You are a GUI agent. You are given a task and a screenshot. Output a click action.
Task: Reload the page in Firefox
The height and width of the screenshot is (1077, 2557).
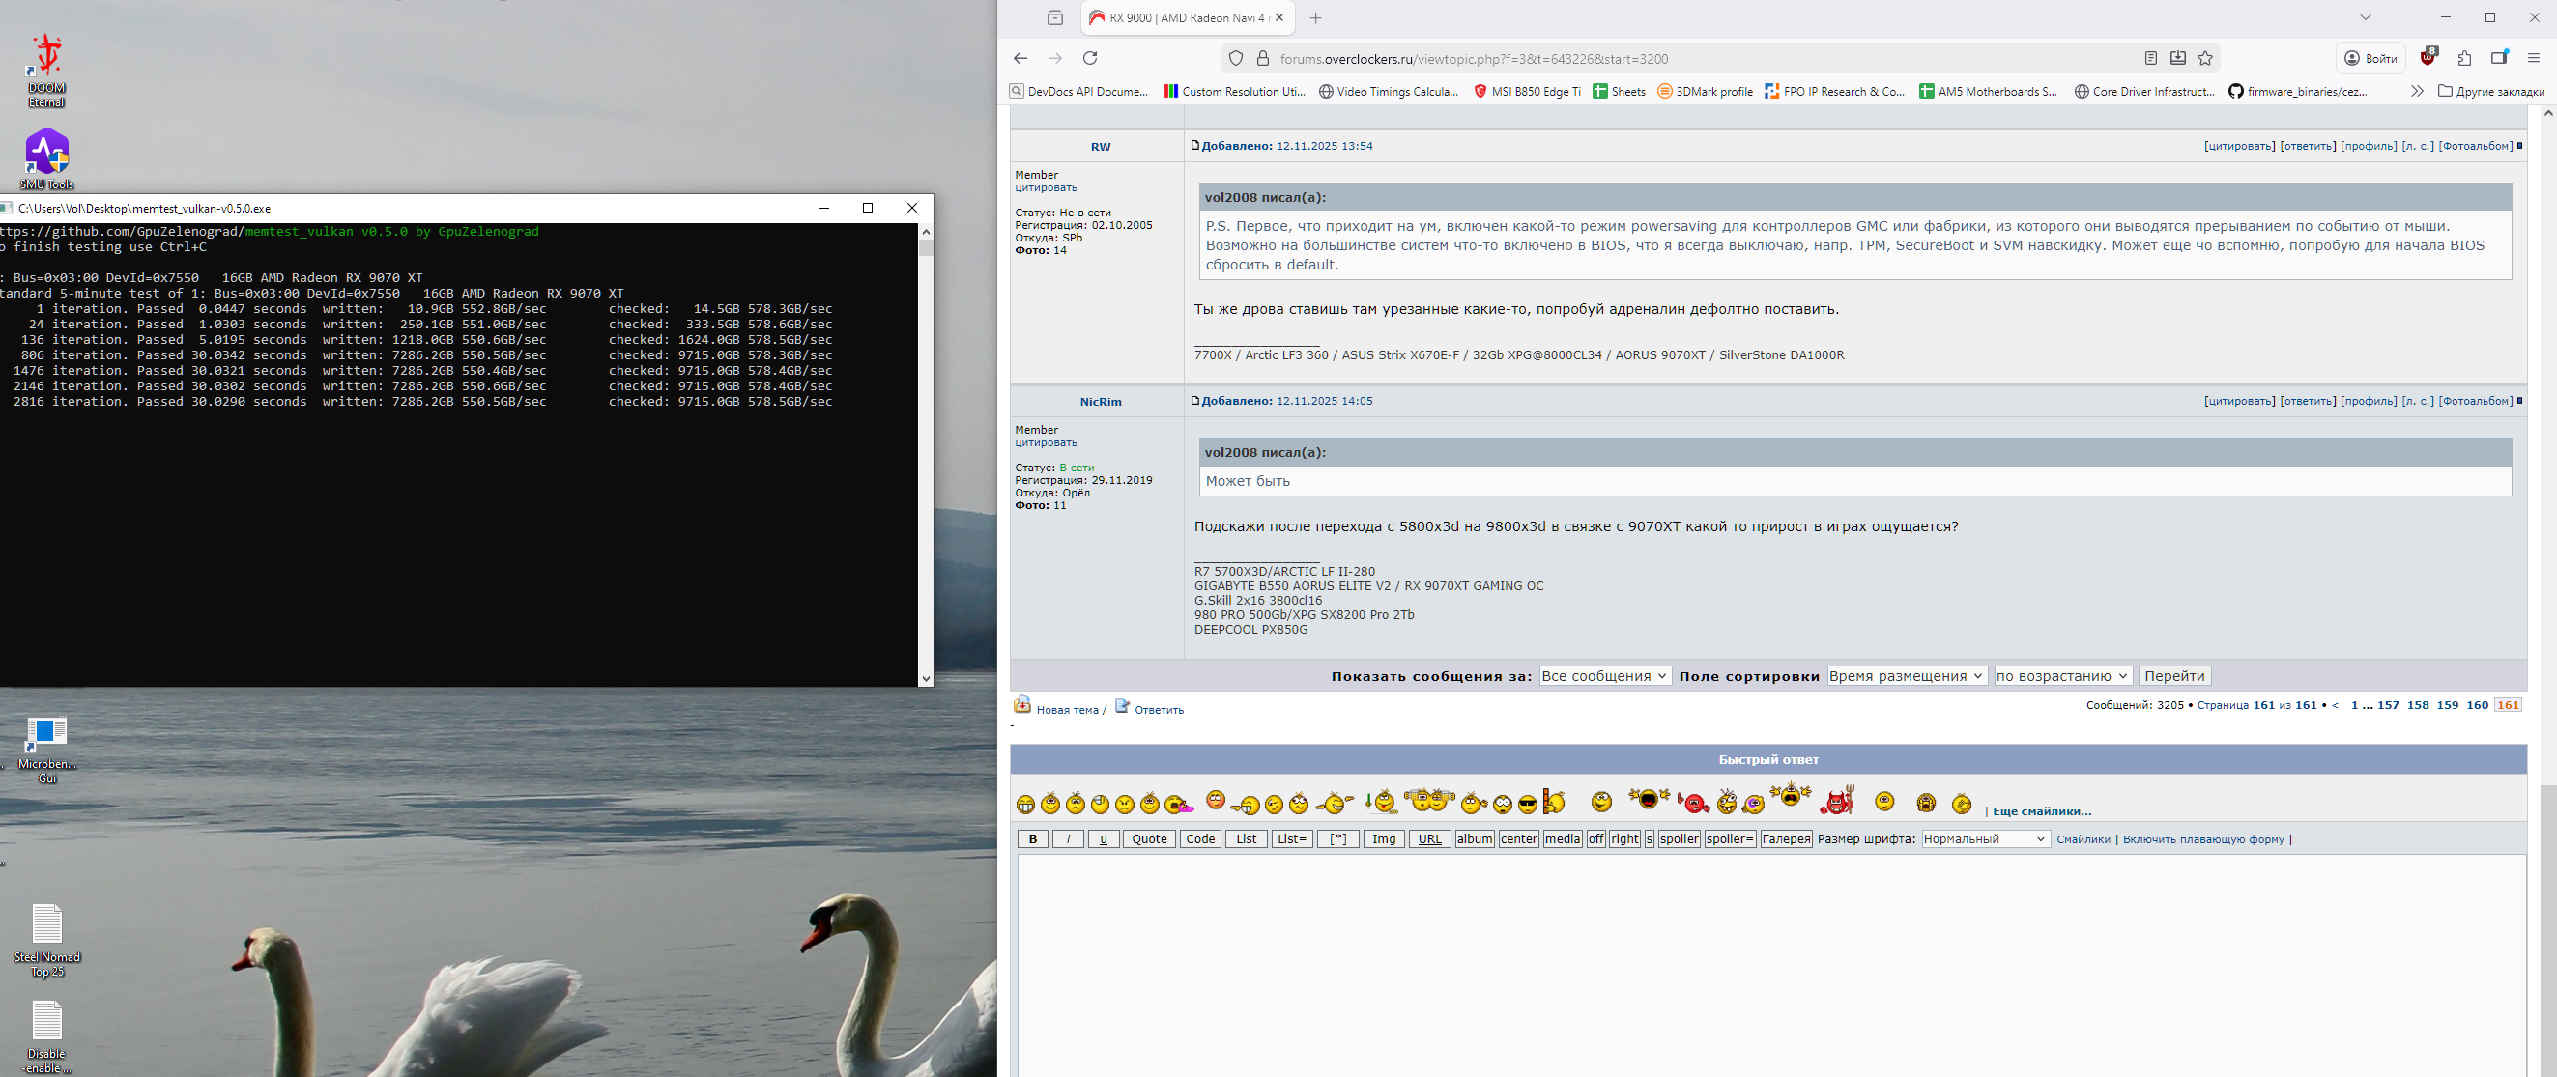tap(1090, 59)
